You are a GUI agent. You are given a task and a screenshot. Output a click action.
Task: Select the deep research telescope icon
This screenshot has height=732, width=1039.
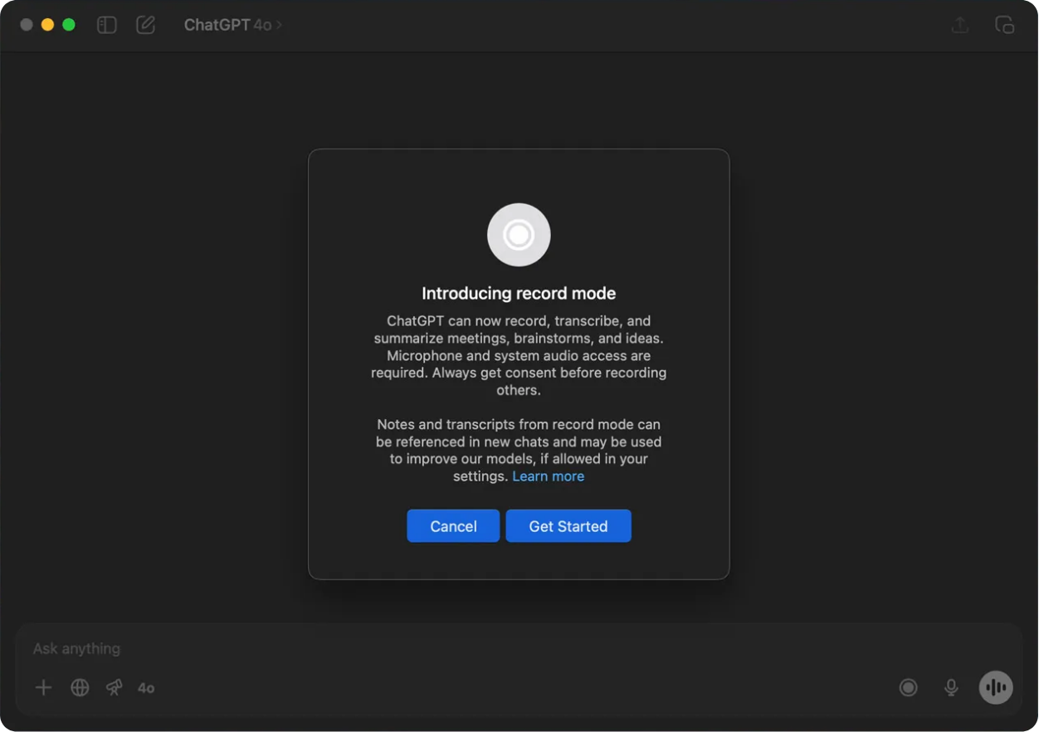pyautogui.click(x=115, y=687)
